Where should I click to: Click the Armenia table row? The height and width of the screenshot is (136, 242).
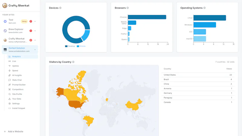pos(198,88)
